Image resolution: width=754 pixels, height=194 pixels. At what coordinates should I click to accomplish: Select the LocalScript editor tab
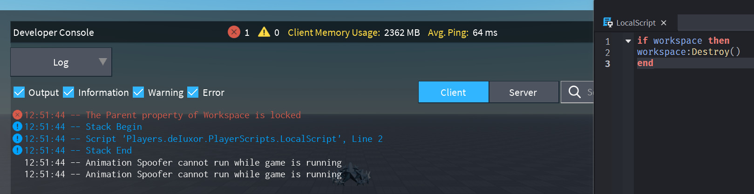point(635,23)
